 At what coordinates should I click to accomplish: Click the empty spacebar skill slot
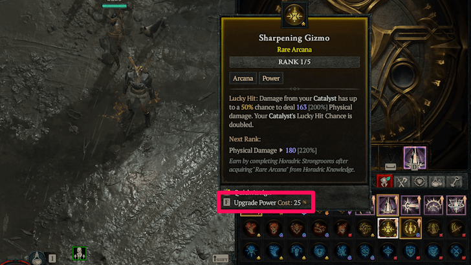click(x=390, y=158)
